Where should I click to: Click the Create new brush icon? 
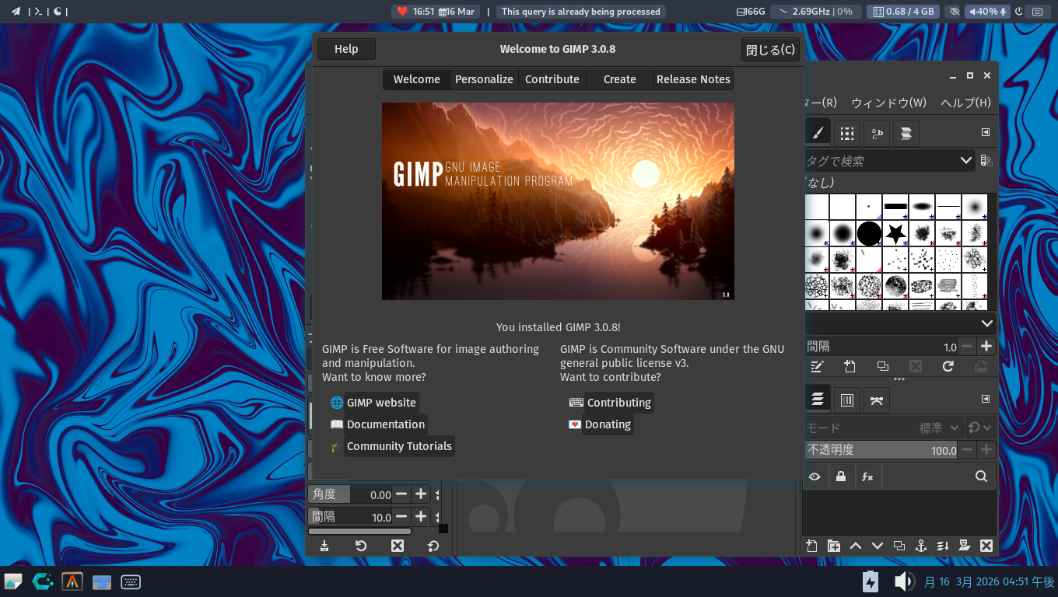(x=850, y=367)
